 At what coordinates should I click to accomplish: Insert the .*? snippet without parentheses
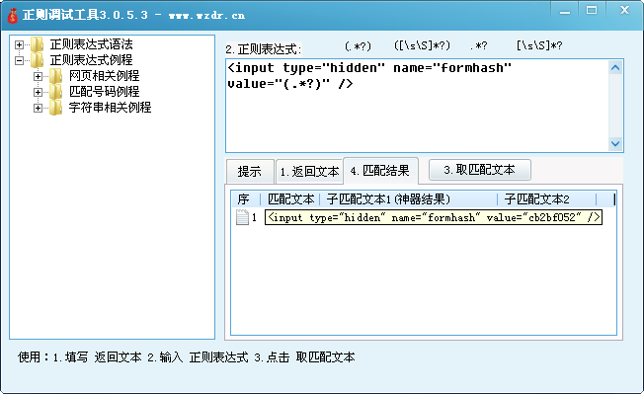478,46
